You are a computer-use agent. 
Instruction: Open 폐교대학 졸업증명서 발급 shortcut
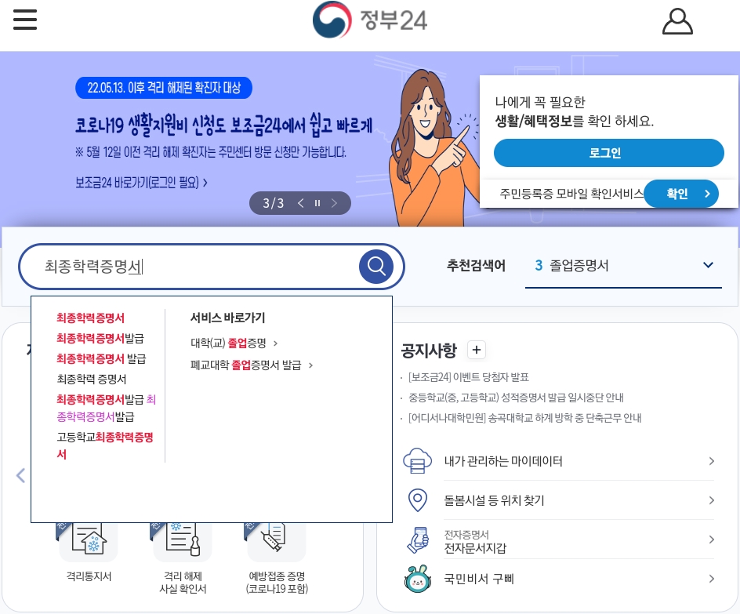[x=252, y=365]
